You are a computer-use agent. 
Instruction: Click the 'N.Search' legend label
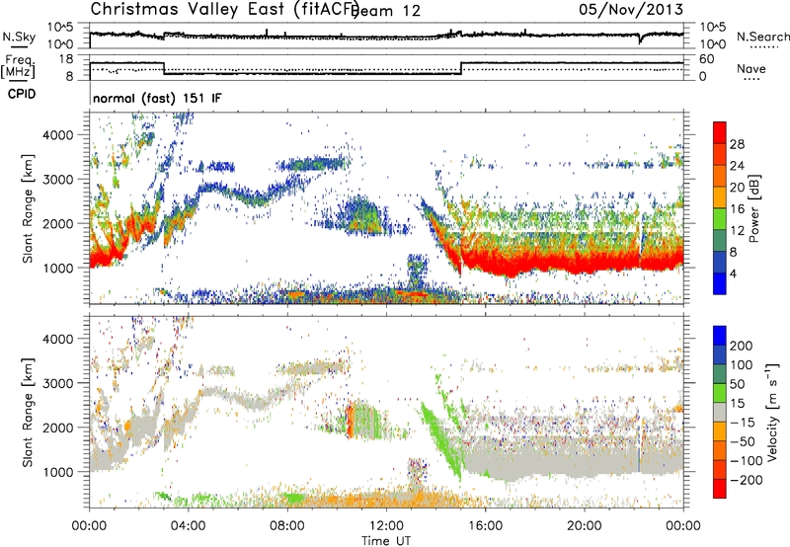tap(762, 37)
